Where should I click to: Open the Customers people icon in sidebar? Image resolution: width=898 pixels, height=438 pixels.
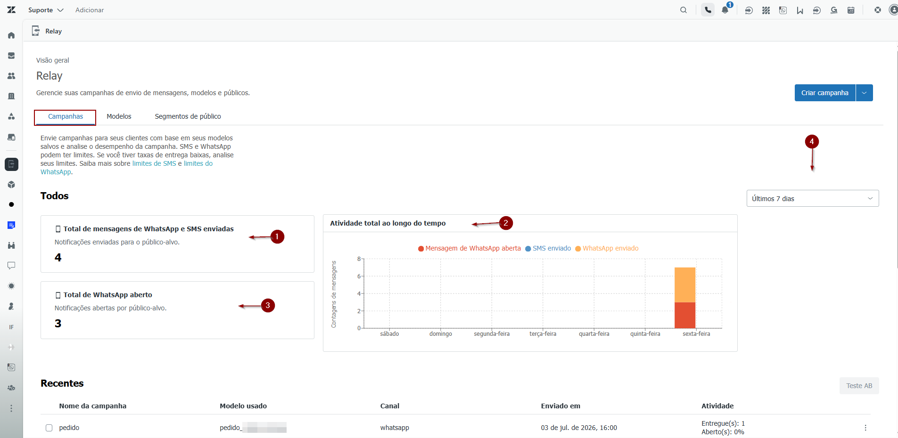pos(11,76)
